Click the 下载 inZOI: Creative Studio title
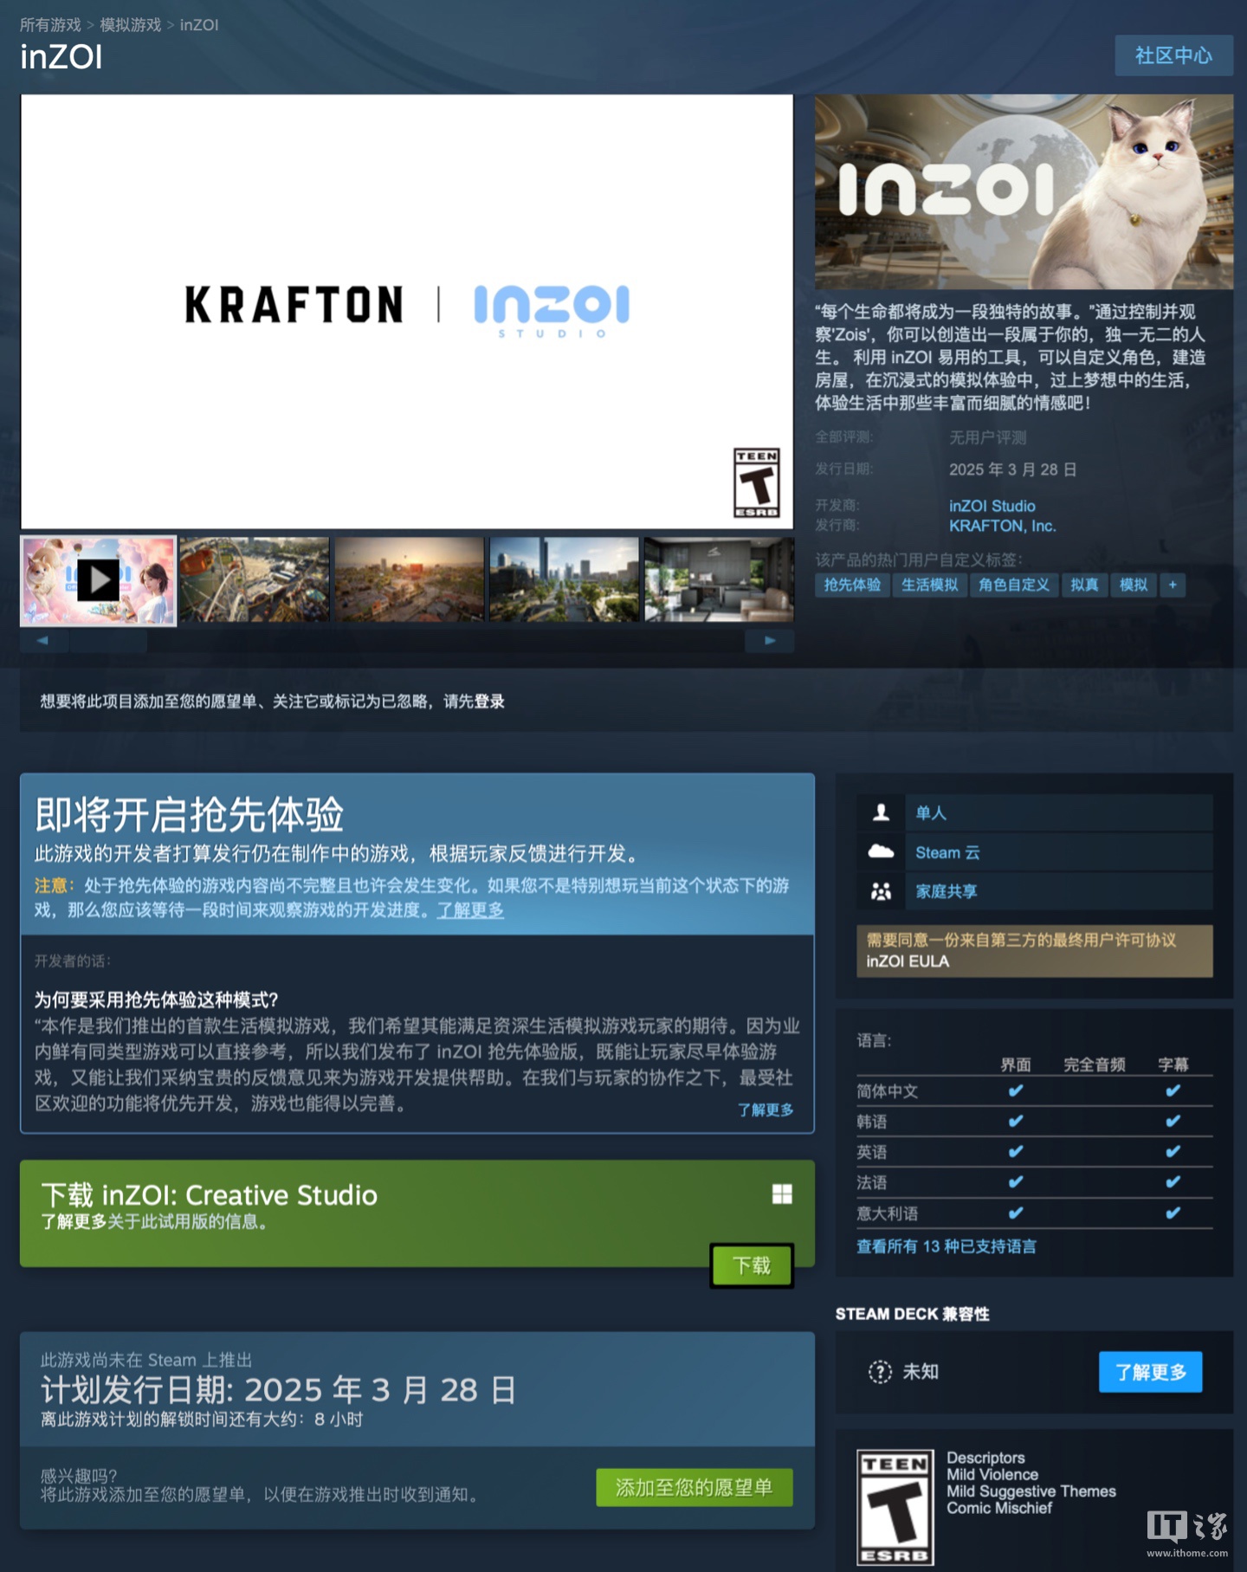1247x1572 pixels. coord(210,1195)
